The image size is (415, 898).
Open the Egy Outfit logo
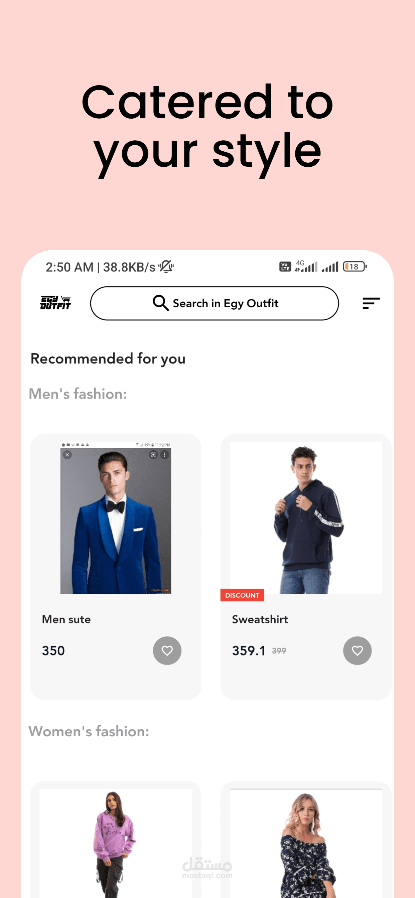pos(55,303)
